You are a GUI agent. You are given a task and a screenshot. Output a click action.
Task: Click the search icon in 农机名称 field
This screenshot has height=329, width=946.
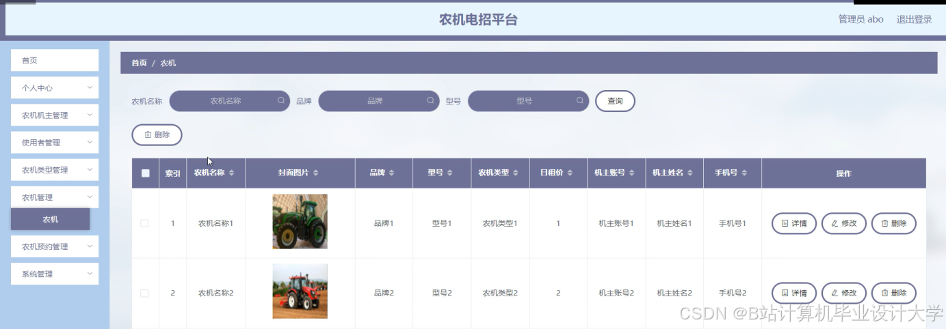[x=281, y=100]
